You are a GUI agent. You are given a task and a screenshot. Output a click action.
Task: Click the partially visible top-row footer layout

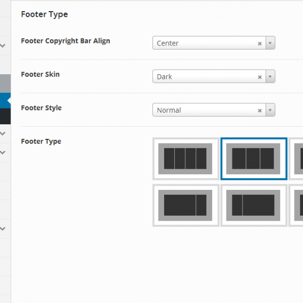[x=297, y=159]
